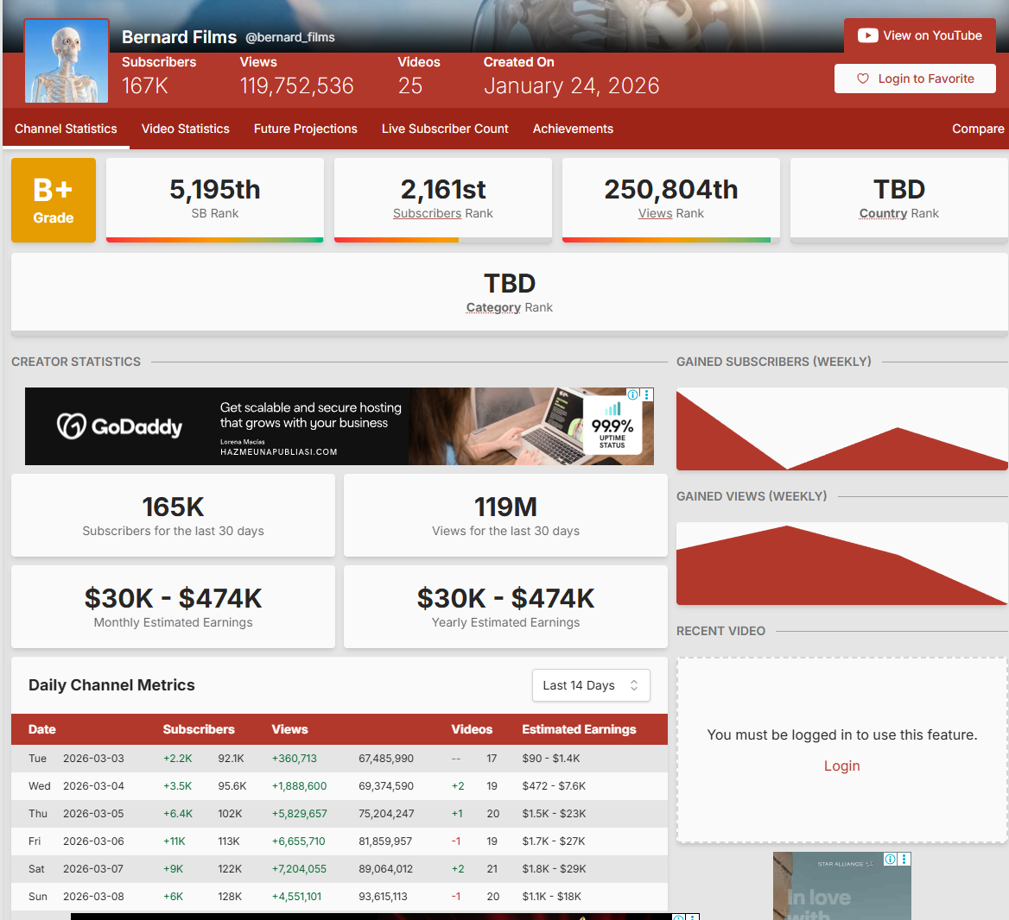This screenshot has width=1009, height=920.
Task: Click the GoDaddy ad info icon
Action: coord(633,394)
